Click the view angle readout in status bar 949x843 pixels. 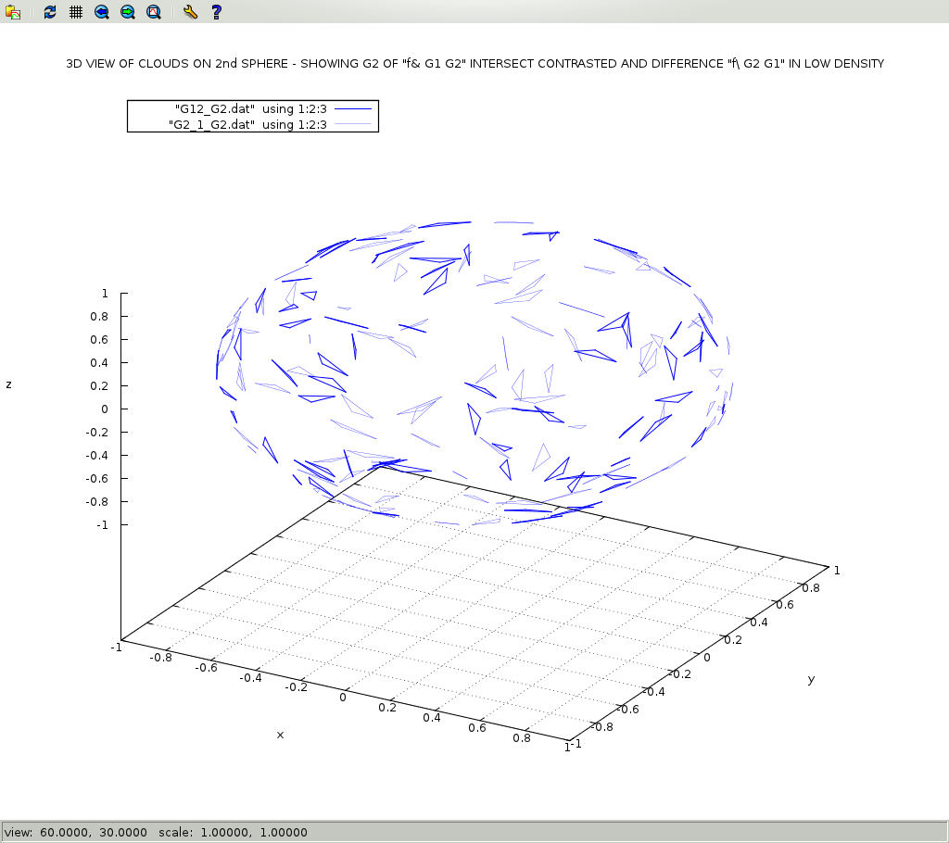77,832
